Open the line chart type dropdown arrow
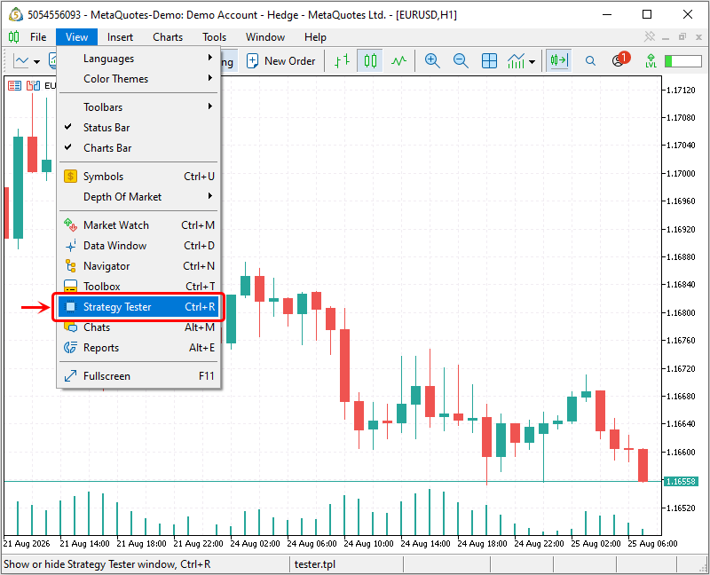 (36, 61)
